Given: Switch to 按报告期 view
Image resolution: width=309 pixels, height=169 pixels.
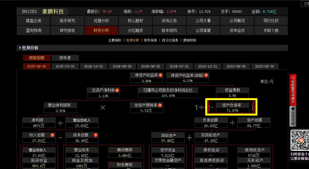Looking at the screenshot, I should 37,58.
